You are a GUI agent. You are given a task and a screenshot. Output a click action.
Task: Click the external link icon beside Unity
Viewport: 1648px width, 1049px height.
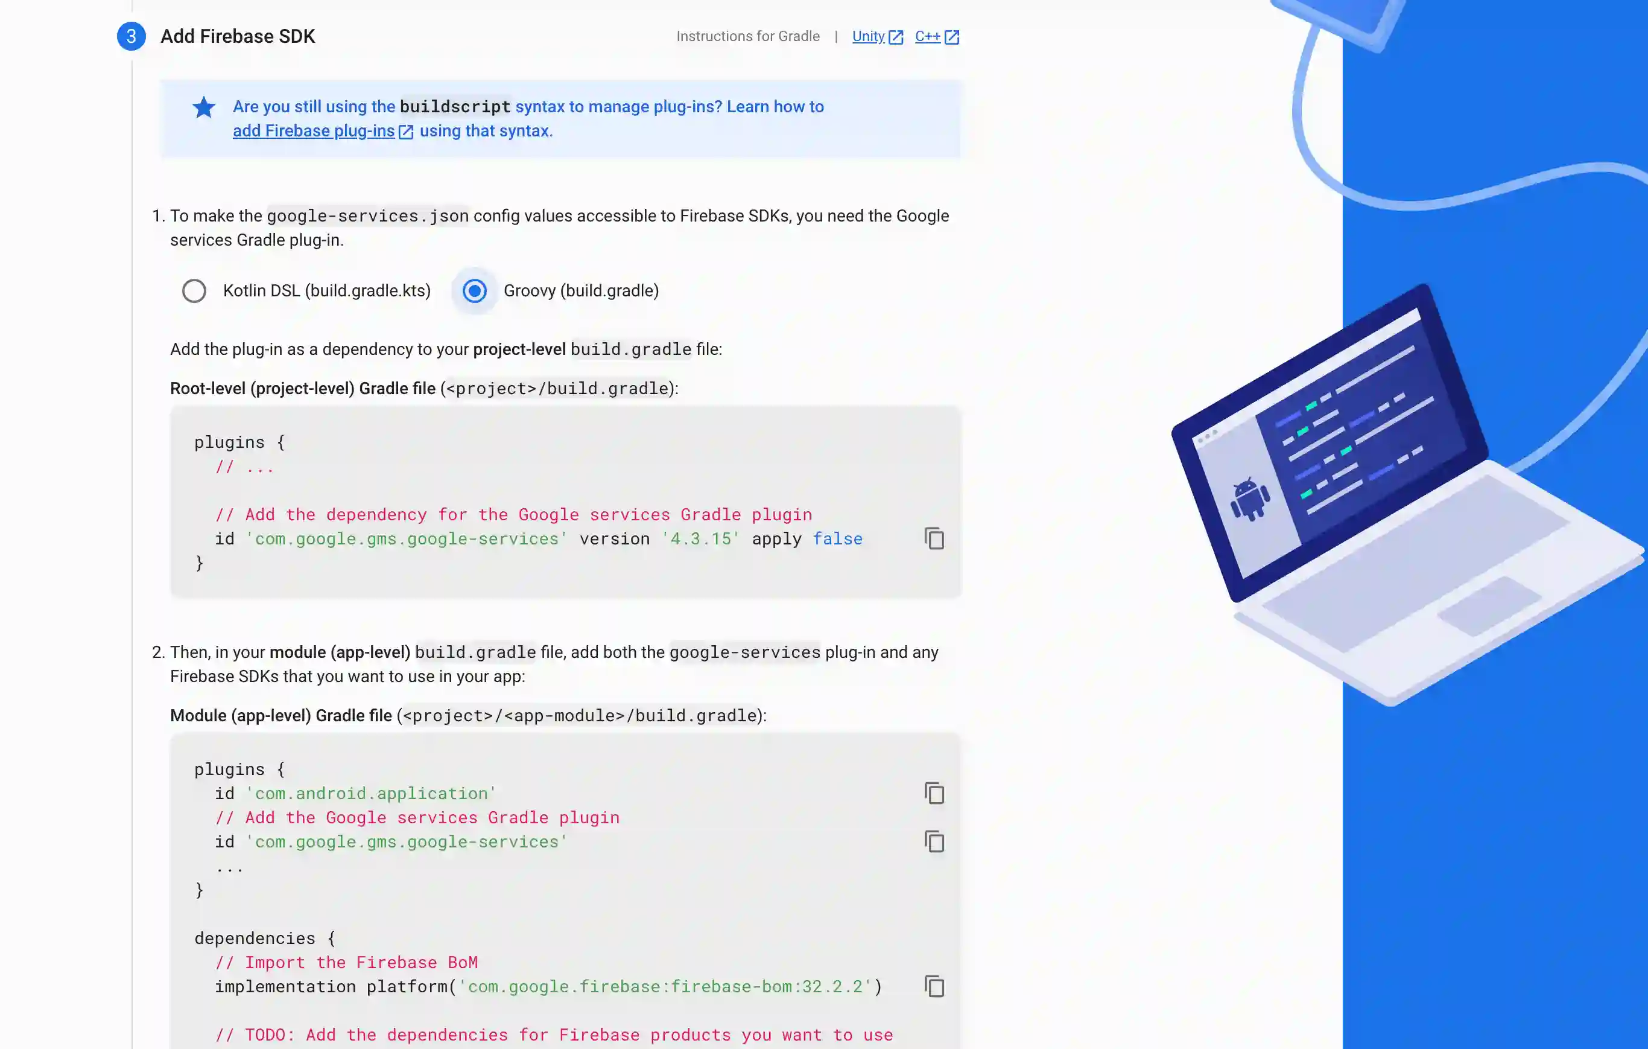(896, 37)
